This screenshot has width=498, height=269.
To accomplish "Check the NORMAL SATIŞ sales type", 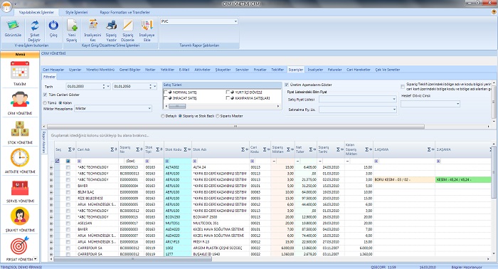I will click(x=166, y=92).
